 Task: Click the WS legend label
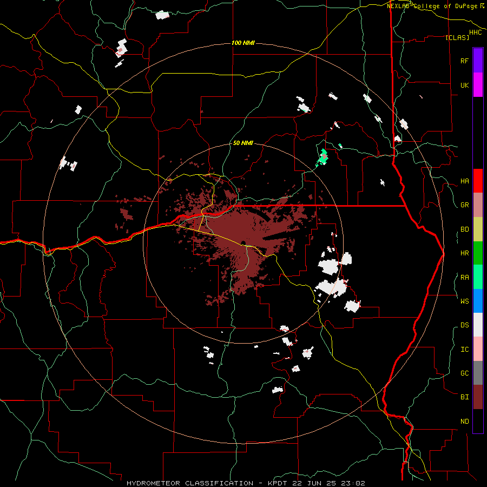tap(464, 301)
